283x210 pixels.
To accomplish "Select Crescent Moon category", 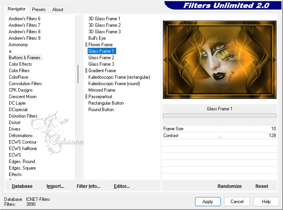I will (x=23, y=97).
